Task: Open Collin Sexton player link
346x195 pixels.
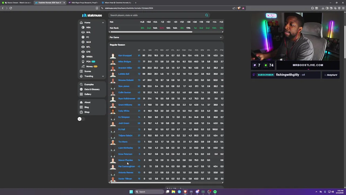Action: click(125, 93)
